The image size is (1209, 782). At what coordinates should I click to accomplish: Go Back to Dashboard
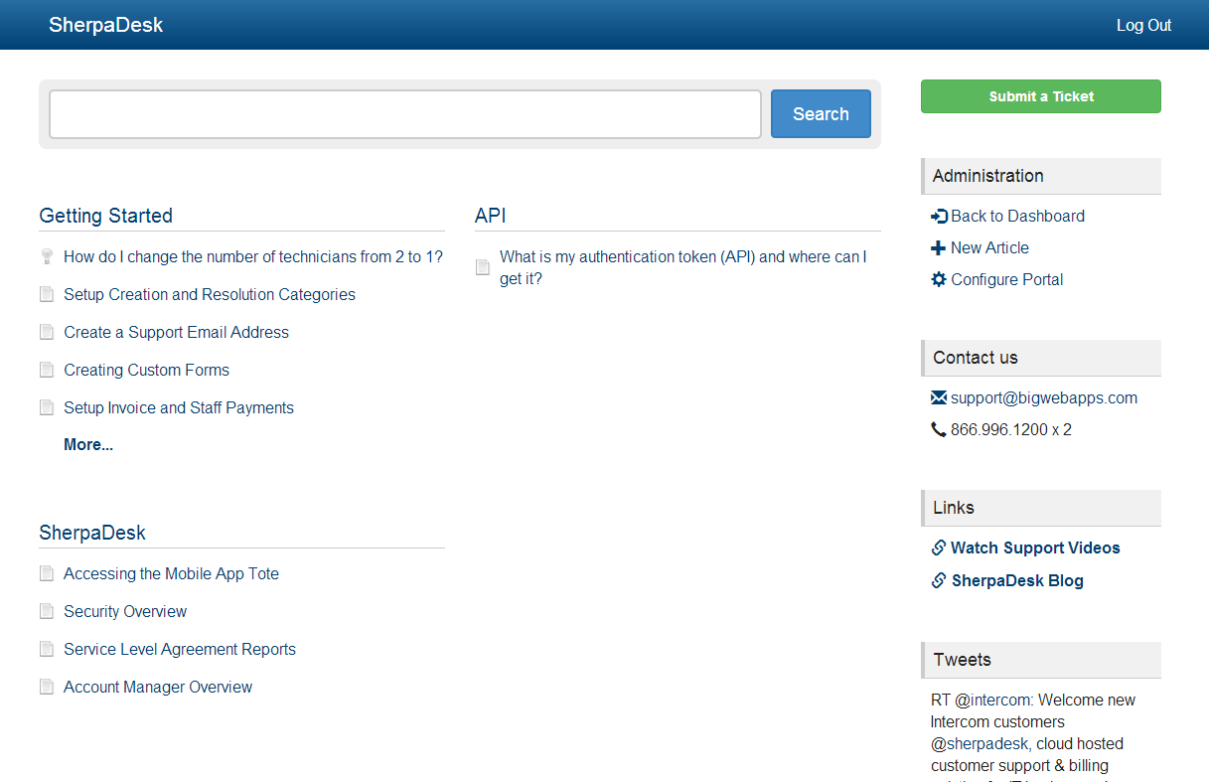[1017, 216]
